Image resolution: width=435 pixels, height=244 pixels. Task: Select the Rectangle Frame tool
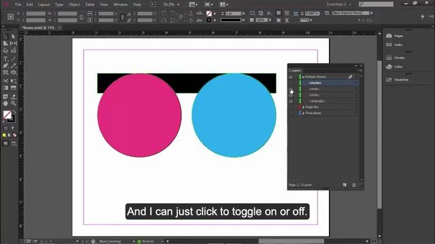click(x=5, y=73)
